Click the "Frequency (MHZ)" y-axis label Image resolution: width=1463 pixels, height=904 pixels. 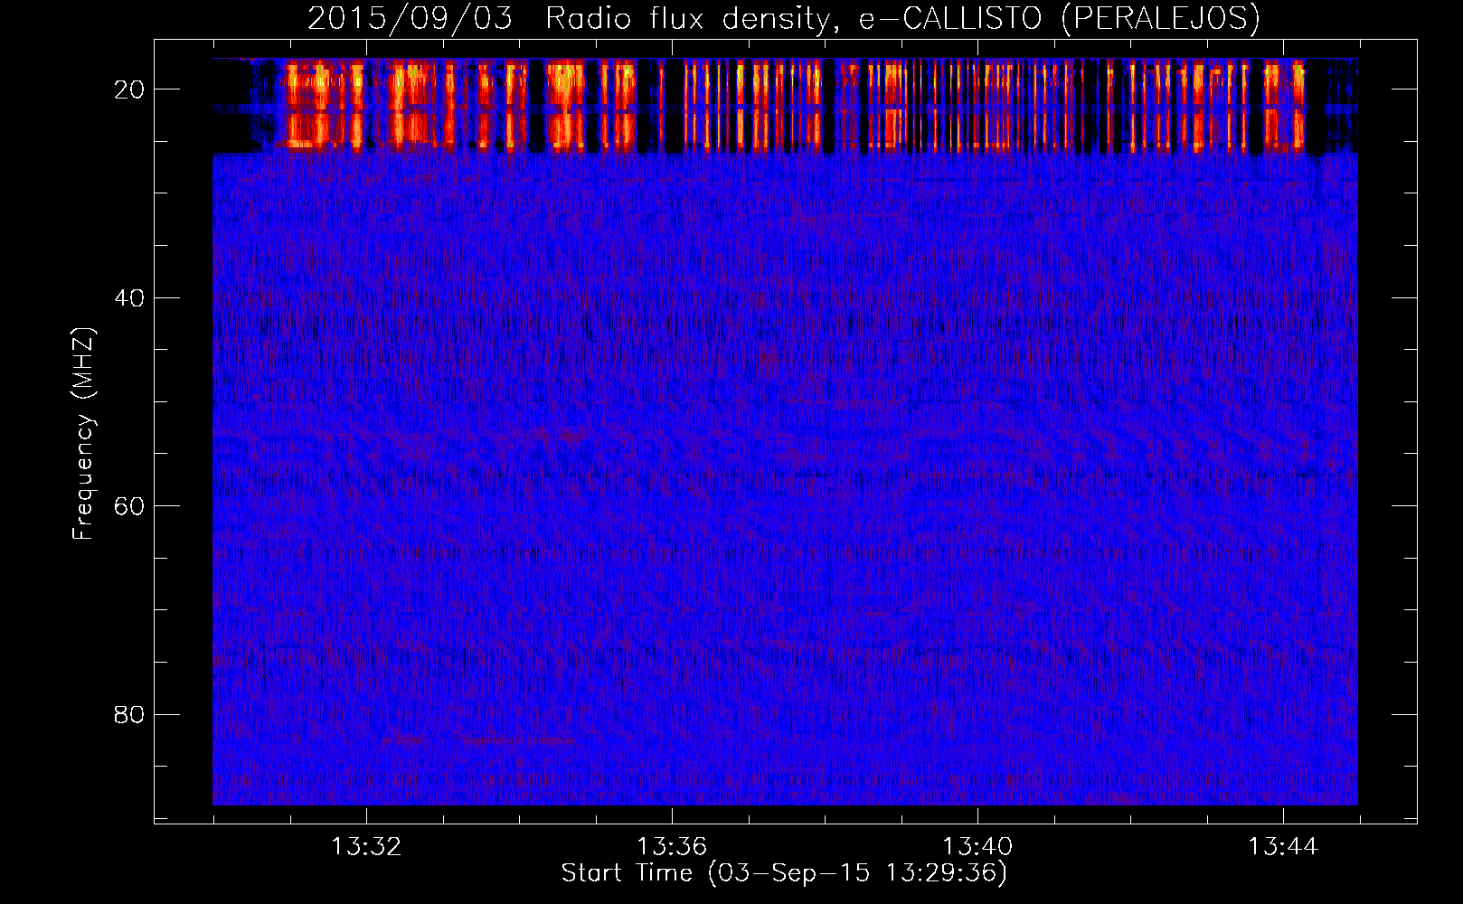(x=83, y=434)
